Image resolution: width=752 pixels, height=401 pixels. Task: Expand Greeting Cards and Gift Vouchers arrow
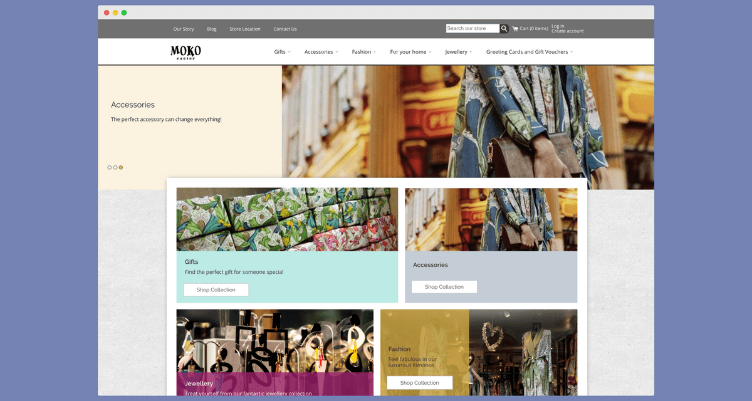(x=572, y=52)
